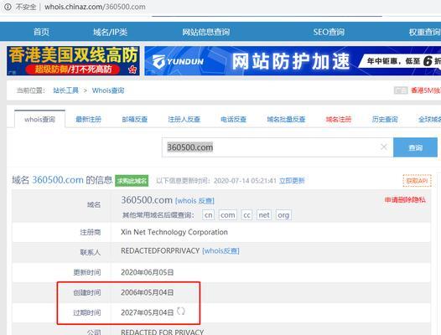Image resolution: width=441 pixels, height=335 pixels.
Task: Open the 首页 navigation item
Action: click(x=41, y=32)
